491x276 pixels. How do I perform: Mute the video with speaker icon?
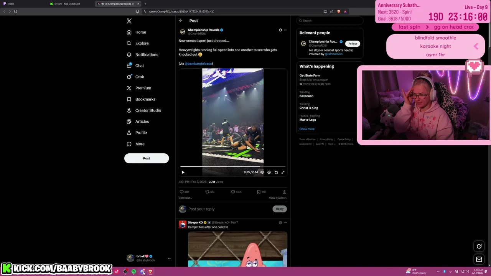(x=262, y=172)
